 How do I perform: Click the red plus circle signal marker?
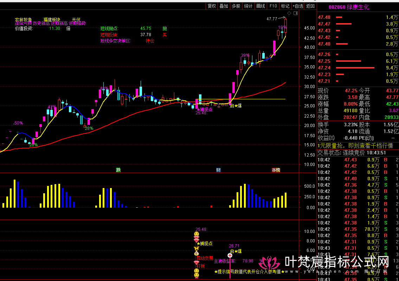230,256
